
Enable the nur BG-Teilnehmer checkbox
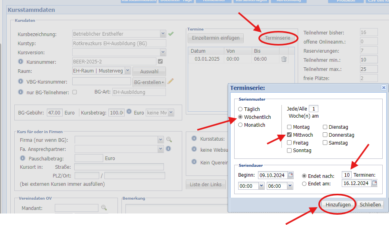(x=74, y=92)
